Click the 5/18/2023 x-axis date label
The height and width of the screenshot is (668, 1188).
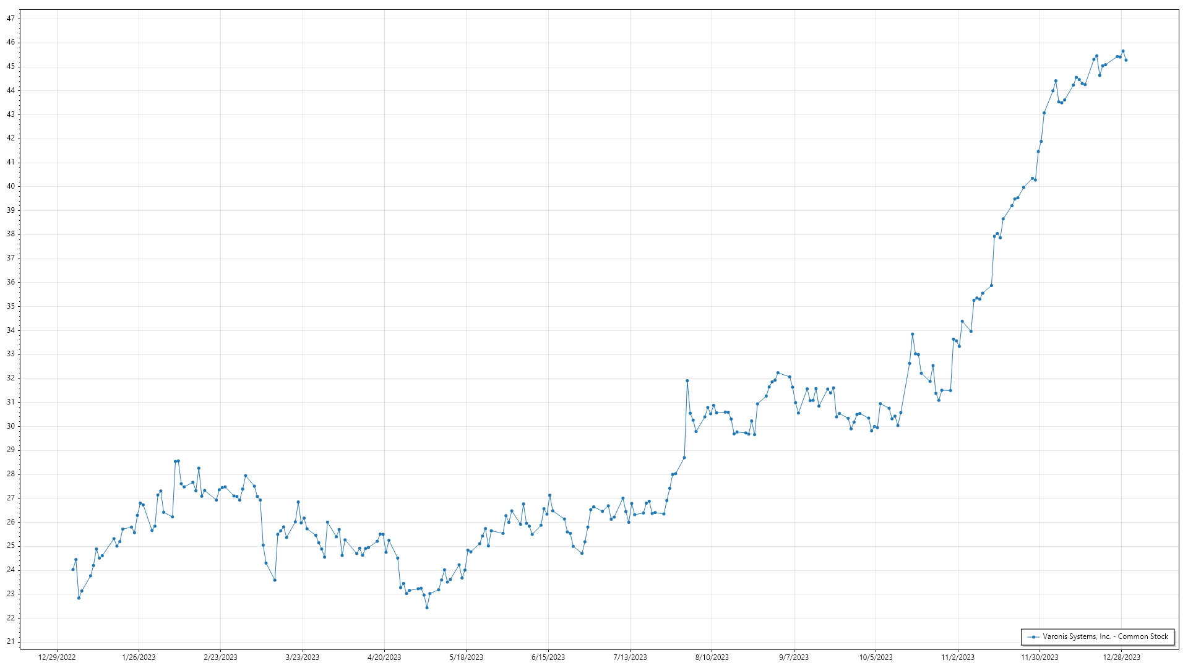[x=466, y=657]
